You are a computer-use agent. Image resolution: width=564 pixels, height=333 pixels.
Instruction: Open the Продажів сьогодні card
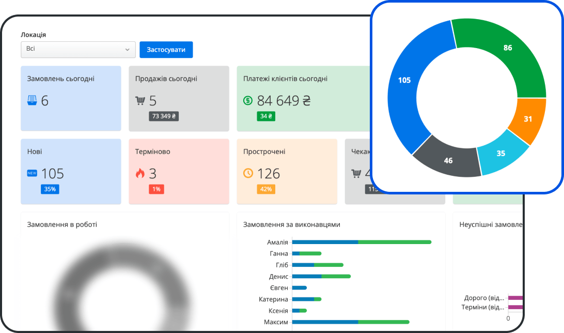pyautogui.click(x=179, y=98)
